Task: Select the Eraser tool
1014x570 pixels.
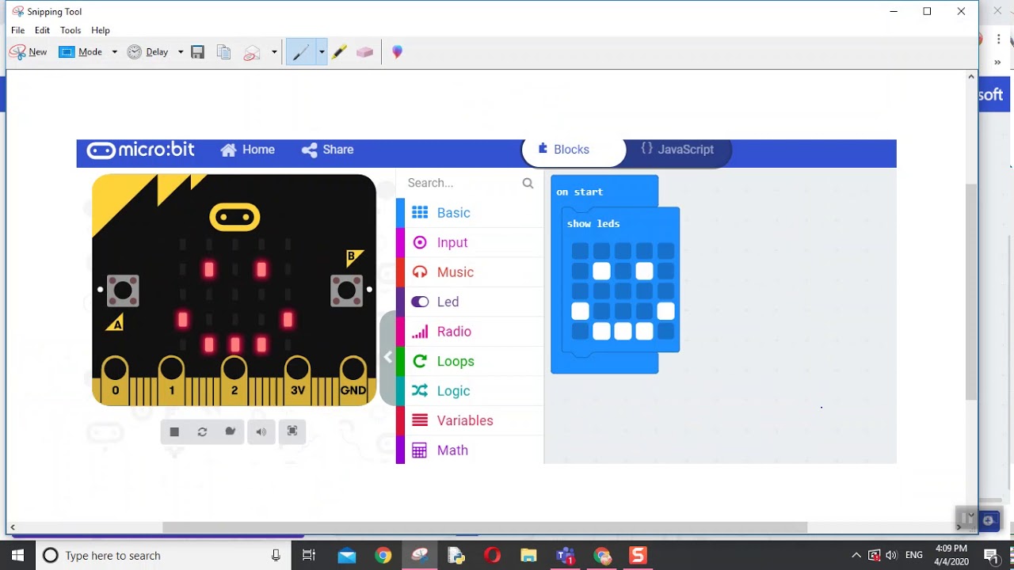Action: [x=364, y=52]
